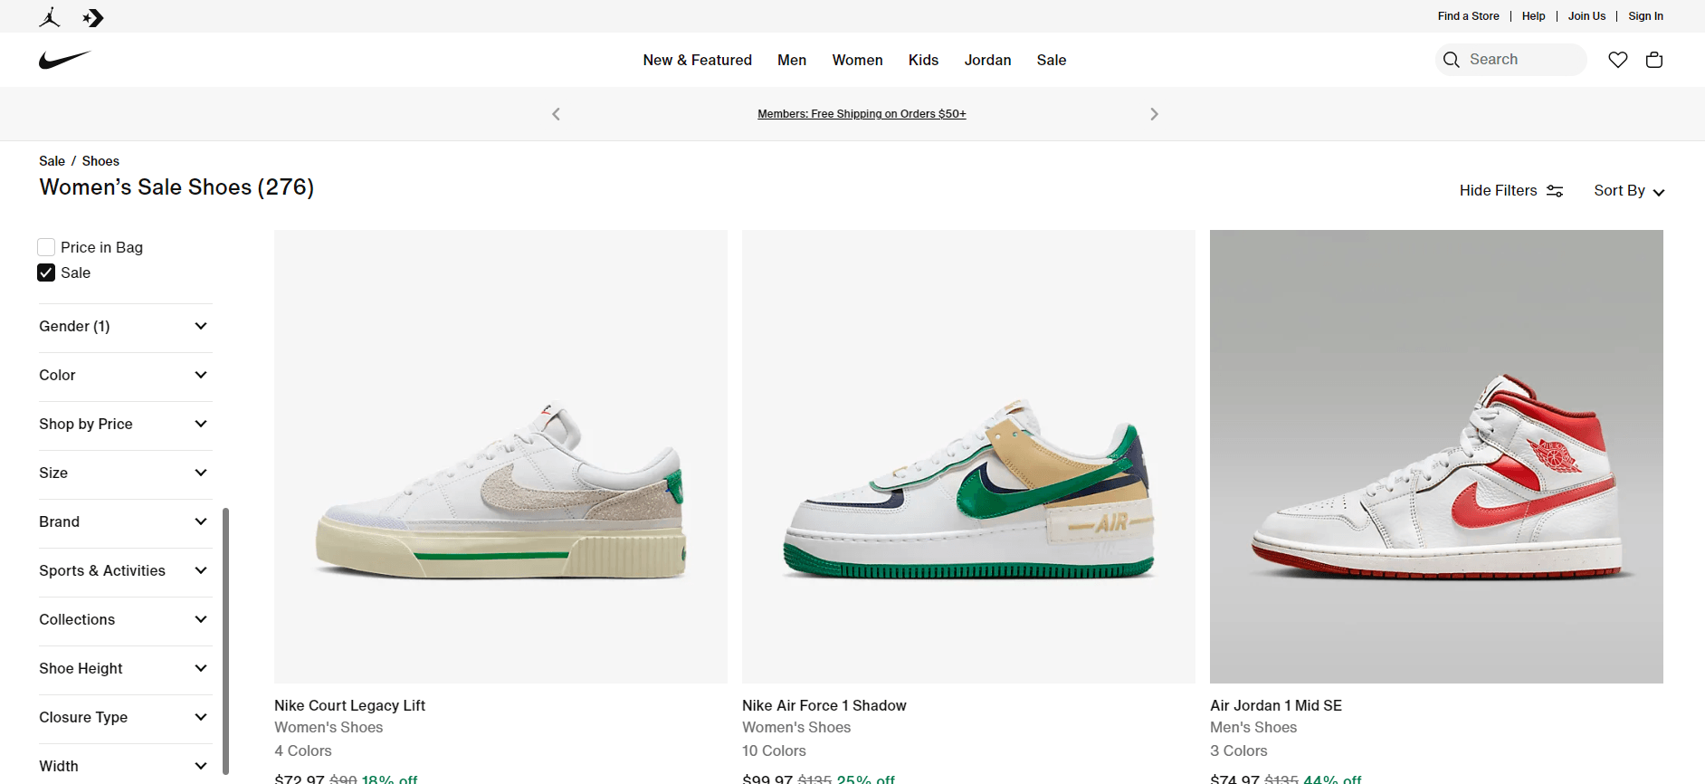The image size is (1705, 784).
Task: Show next promo banner message
Action: coord(1154,114)
